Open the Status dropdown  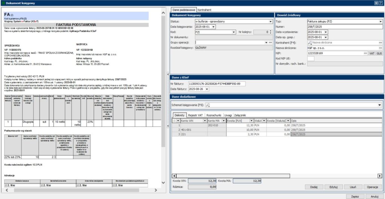[270, 22]
